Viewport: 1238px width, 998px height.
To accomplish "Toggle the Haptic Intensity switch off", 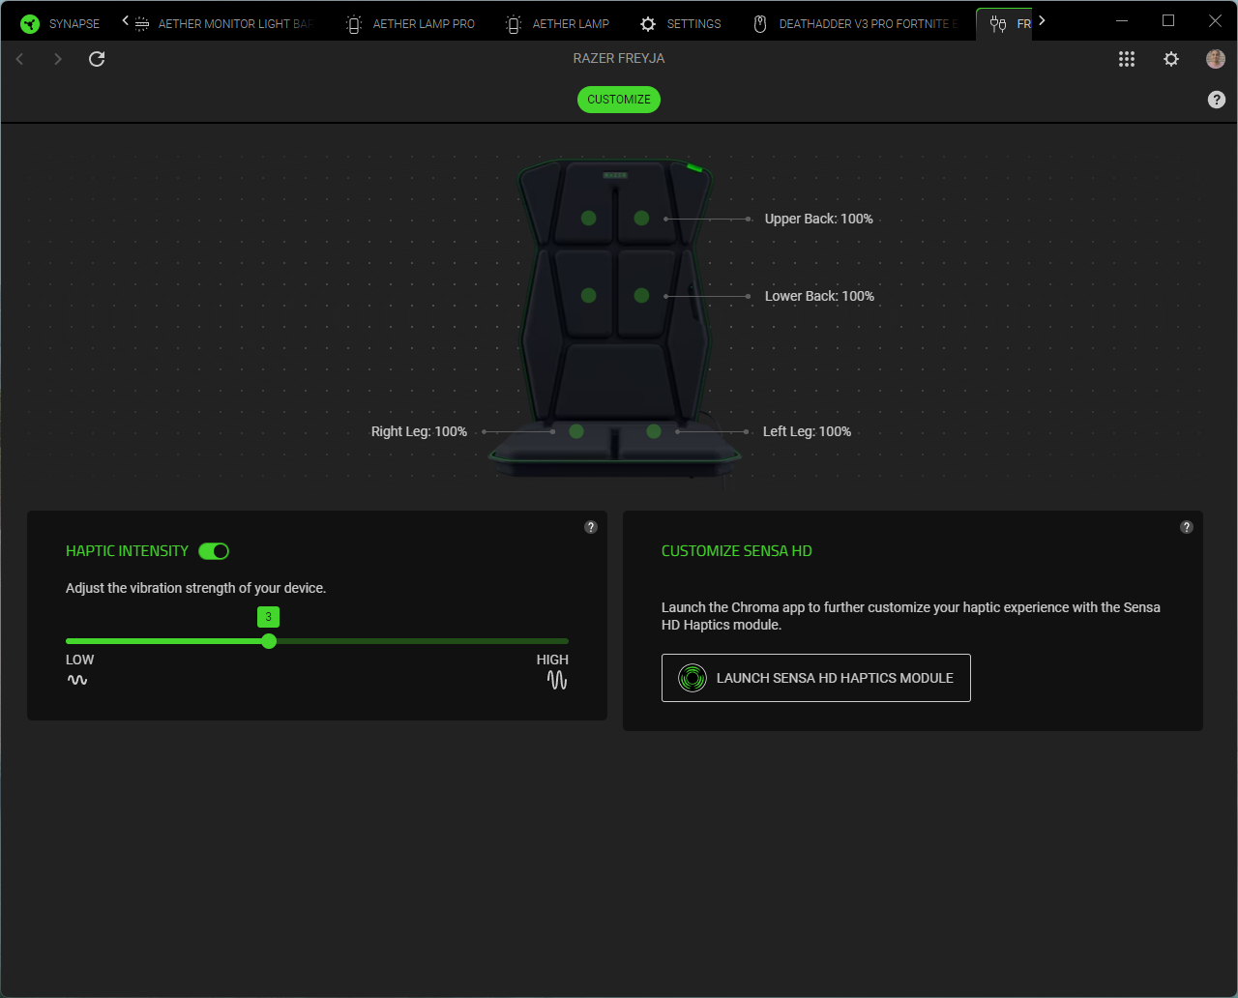I will (214, 551).
